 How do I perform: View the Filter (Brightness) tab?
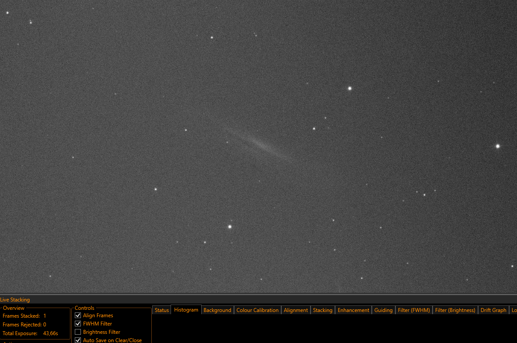455,310
